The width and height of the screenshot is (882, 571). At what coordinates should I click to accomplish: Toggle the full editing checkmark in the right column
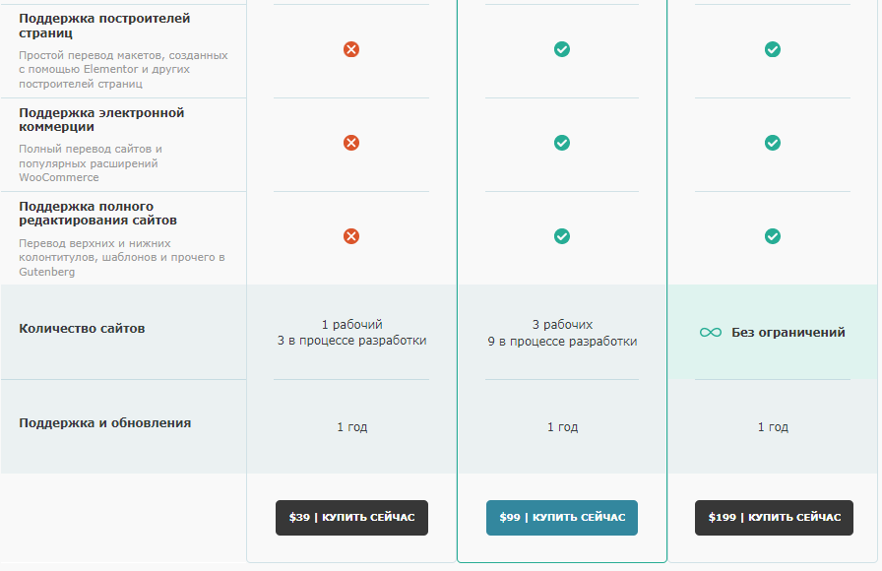tap(774, 236)
